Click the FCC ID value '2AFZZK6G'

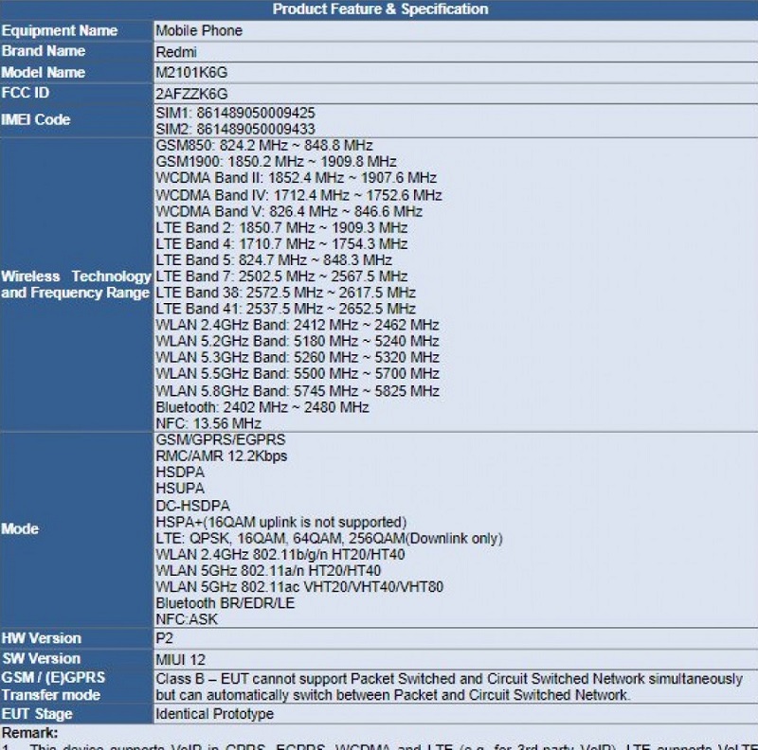tap(191, 93)
